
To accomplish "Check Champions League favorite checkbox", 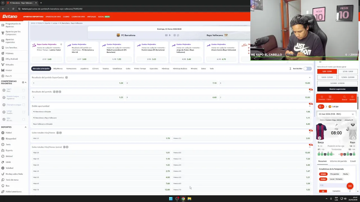I will (24, 105).
